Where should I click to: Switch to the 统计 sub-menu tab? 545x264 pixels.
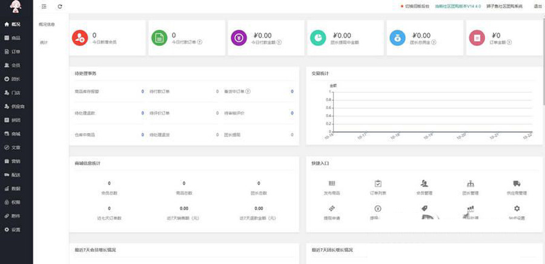pos(44,42)
